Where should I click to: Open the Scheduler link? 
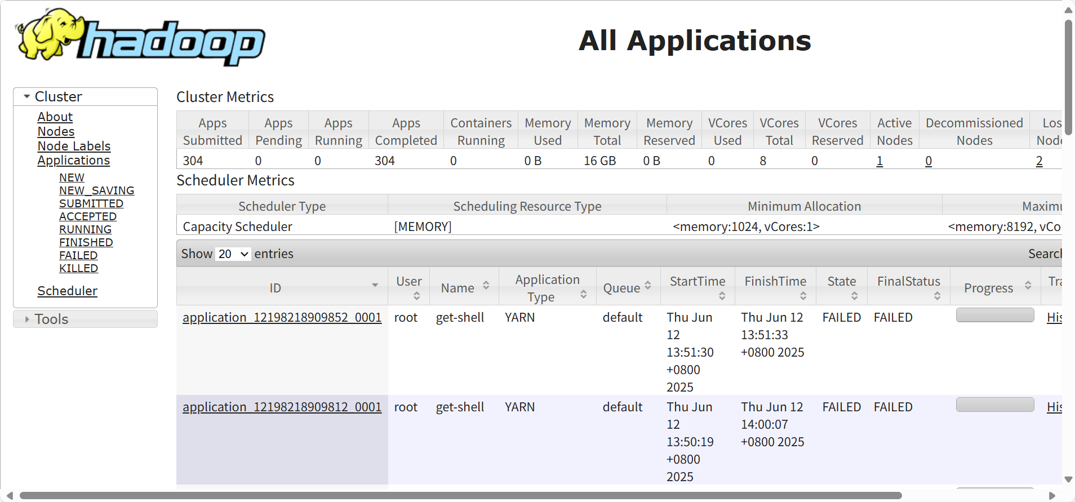[x=68, y=291]
